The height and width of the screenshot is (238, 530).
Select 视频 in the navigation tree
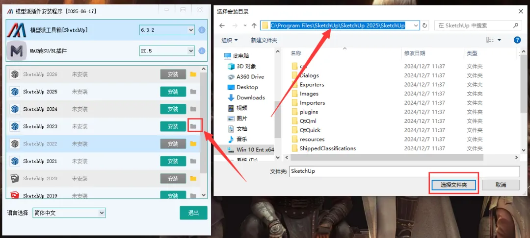(x=238, y=108)
